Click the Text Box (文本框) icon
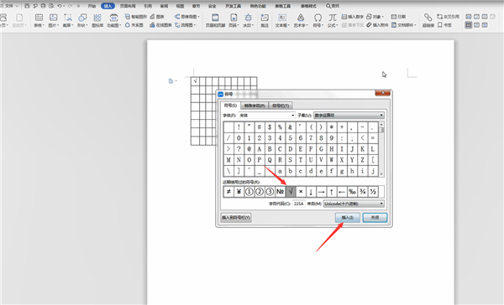Image resolution: width=504 pixels, height=305 pixels. tap(282, 20)
